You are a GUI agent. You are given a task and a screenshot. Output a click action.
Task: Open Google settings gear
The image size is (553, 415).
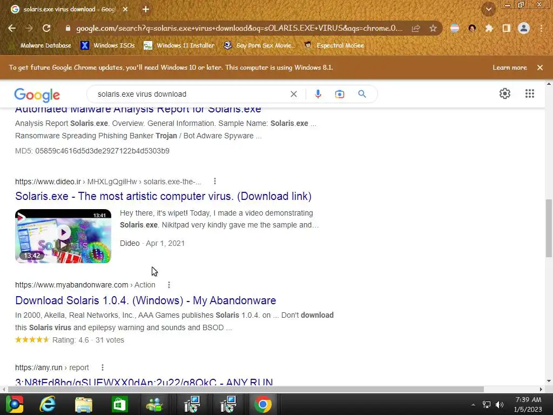click(505, 93)
